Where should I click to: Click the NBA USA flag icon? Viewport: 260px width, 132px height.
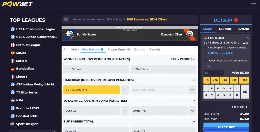13,100
